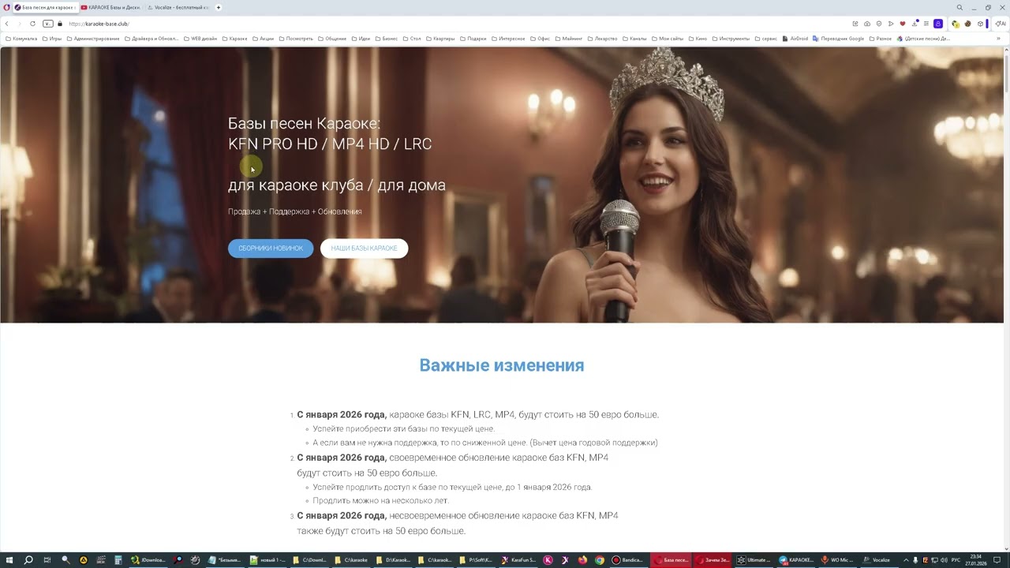The image size is (1010, 568).
Task: Show more bookmarks with double chevron
Action: 997,38
